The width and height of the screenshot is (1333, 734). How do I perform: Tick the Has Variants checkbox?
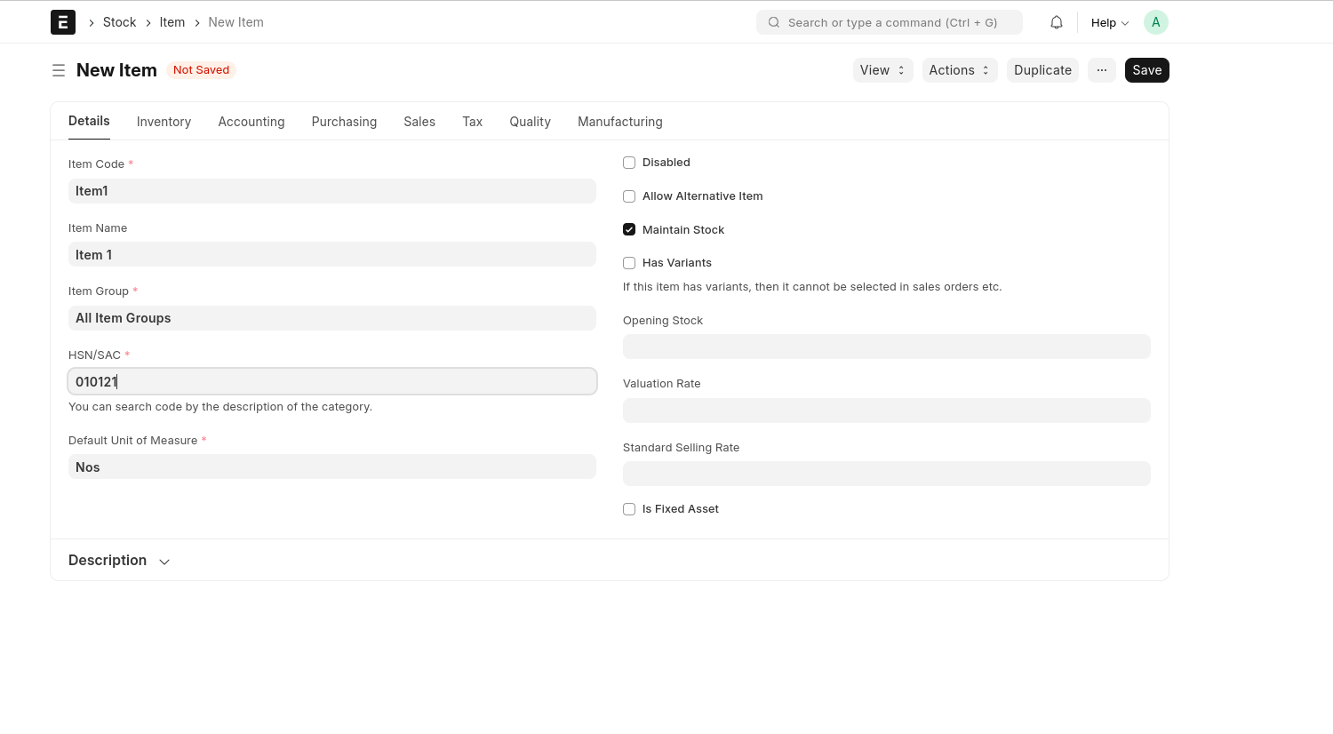click(x=629, y=263)
